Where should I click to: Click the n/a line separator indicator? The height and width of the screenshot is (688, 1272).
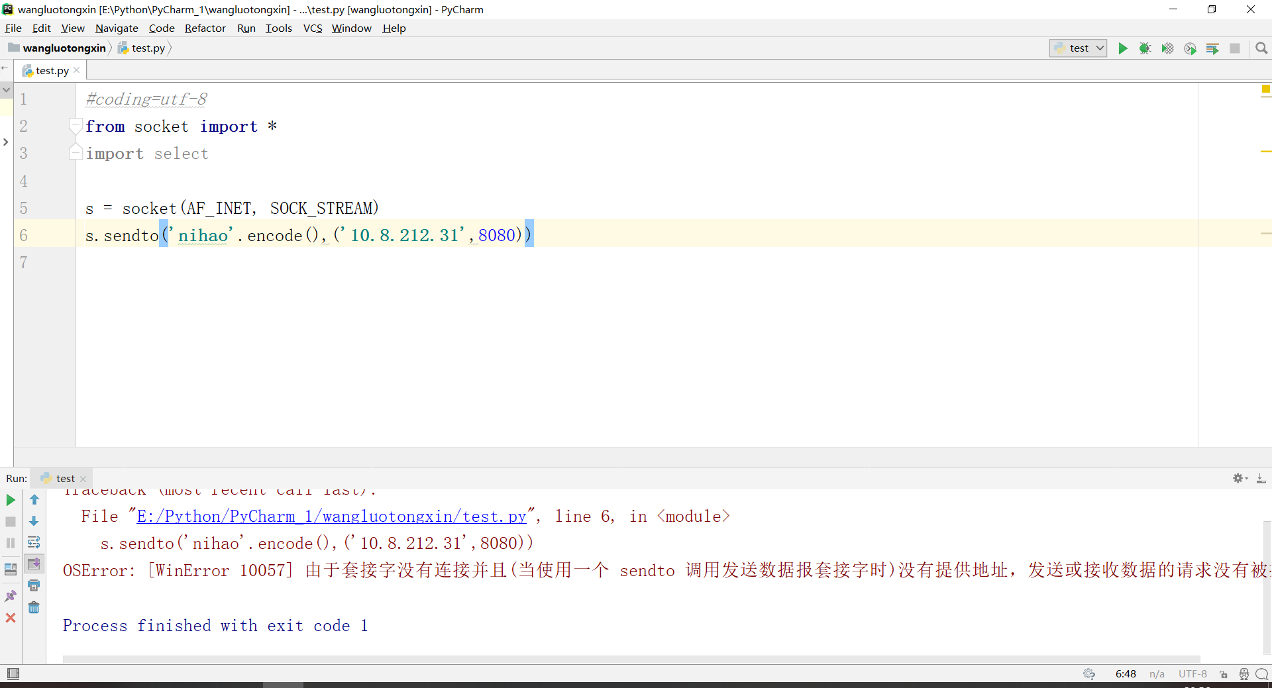[x=1157, y=673]
